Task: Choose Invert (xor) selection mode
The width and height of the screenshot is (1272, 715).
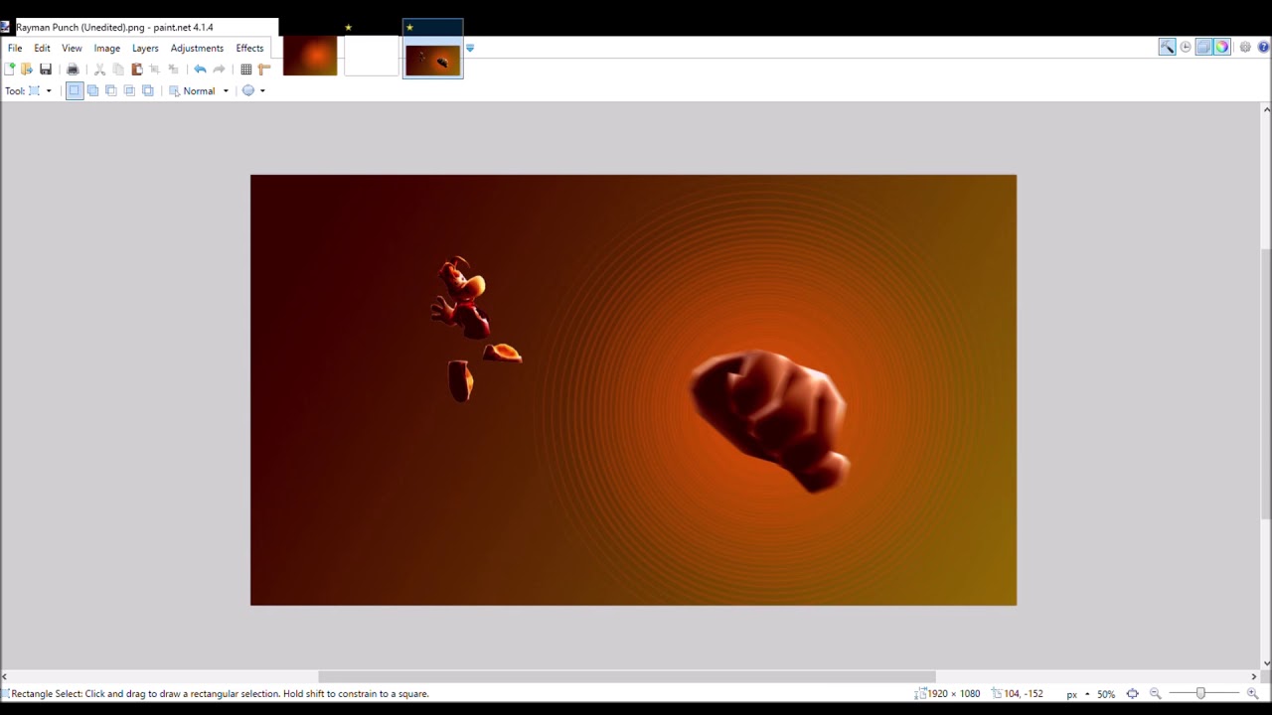Action: tap(148, 90)
